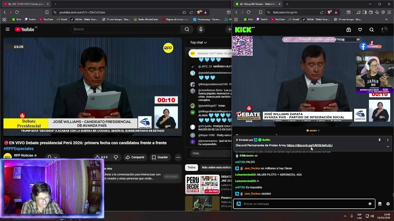
Task: Like the video with 4.9 K likes
Action: coord(102,157)
